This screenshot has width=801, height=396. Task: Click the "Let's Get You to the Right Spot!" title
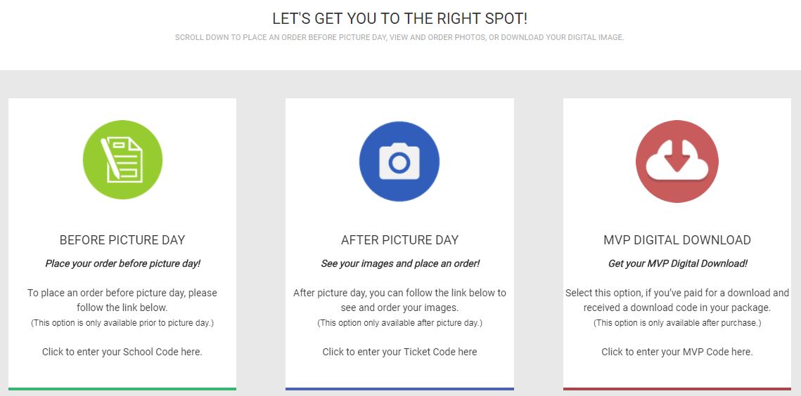click(399, 19)
